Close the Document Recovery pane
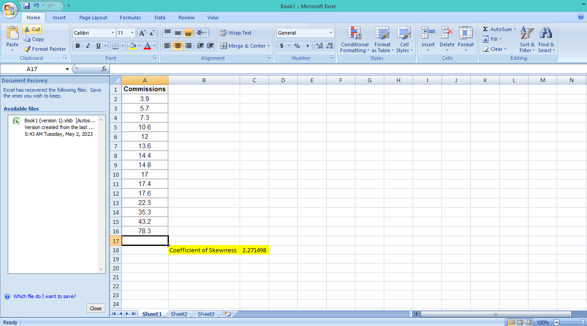 pos(96,308)
